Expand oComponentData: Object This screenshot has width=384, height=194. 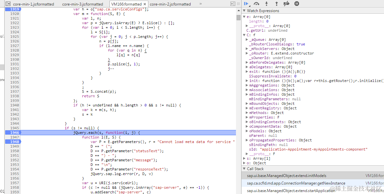[x=247, y=126]
